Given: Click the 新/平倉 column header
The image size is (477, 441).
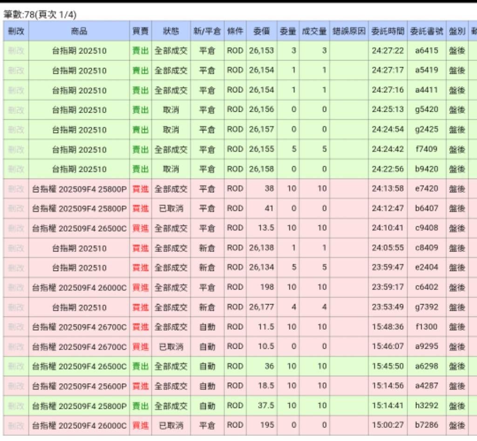Looking at the screenshot, I should click(207, 31).
